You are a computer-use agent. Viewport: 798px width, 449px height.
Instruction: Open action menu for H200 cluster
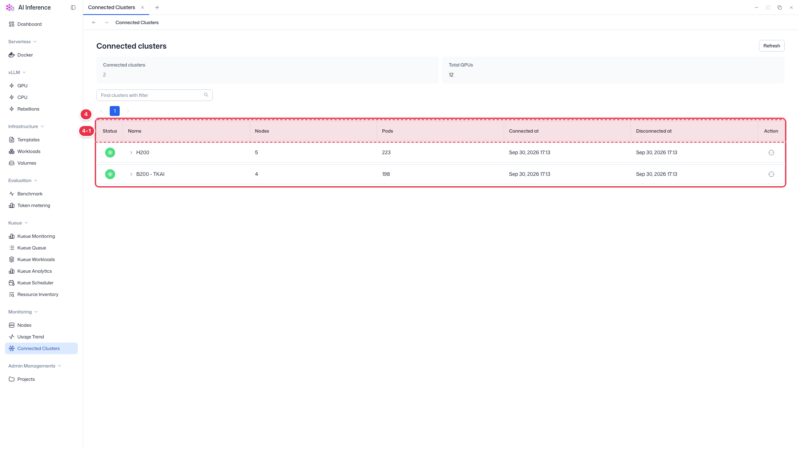point(771,153)
